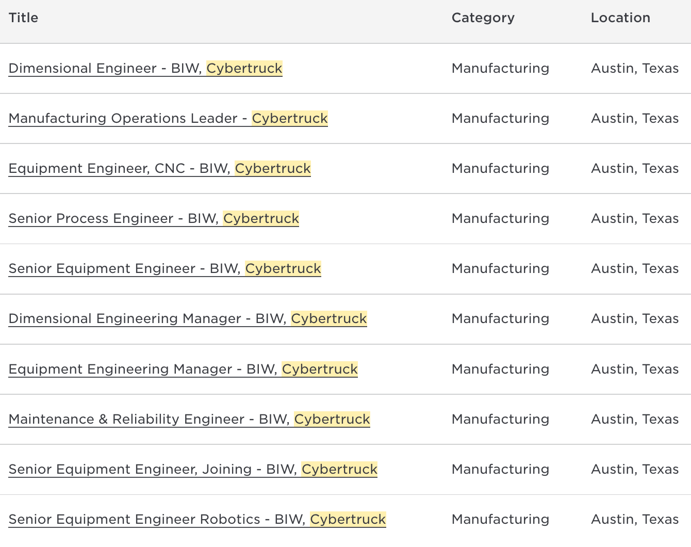The image size is (691, 547).
Task: Click Senior Equipment Engineer Robotics link
Action: coord(197,520)
